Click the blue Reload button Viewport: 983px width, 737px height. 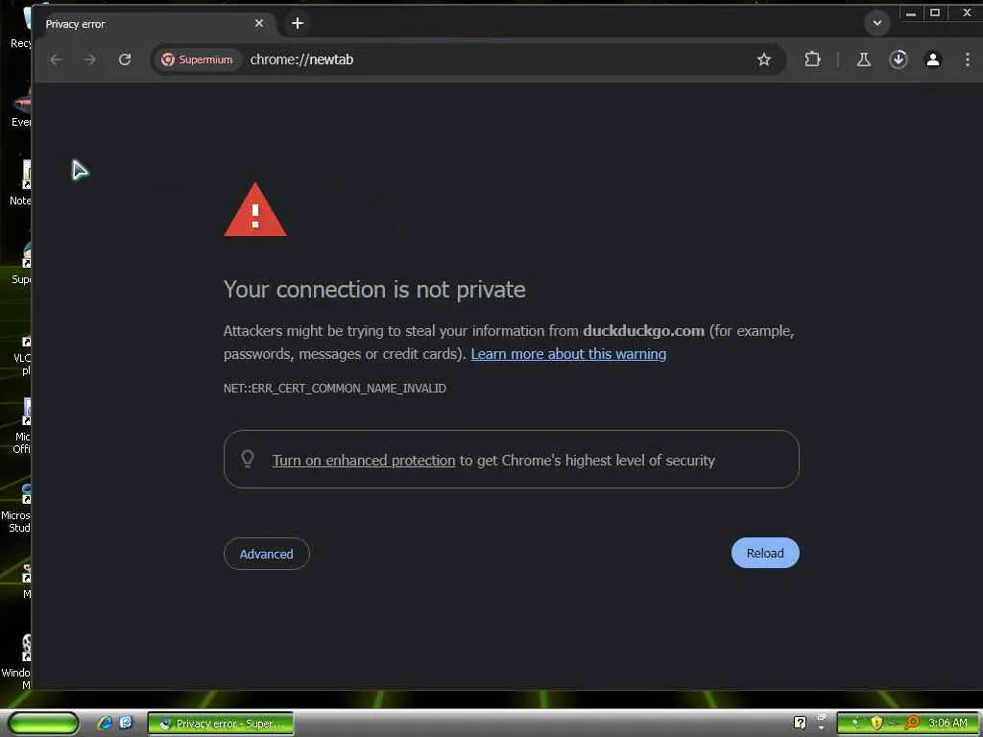(x=765, y=553)
